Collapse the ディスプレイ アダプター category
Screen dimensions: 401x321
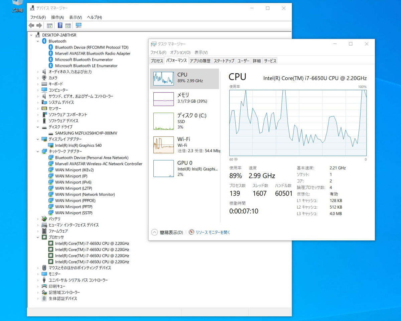[x=38, y=139]
